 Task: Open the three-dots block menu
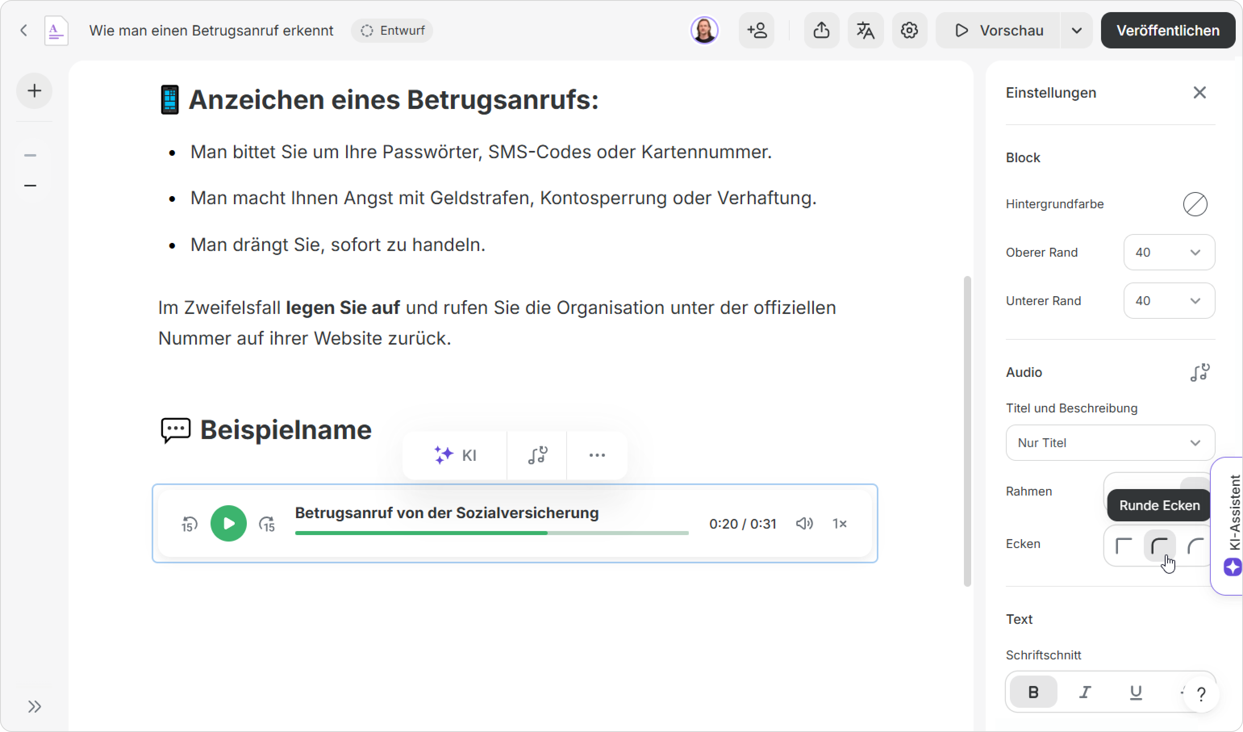pyautogui.click(x=597, y=455)
